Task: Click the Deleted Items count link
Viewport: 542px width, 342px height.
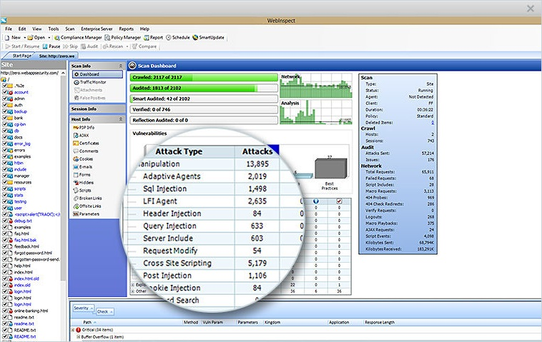Action: pyautogui.click(x=431, y=122)
